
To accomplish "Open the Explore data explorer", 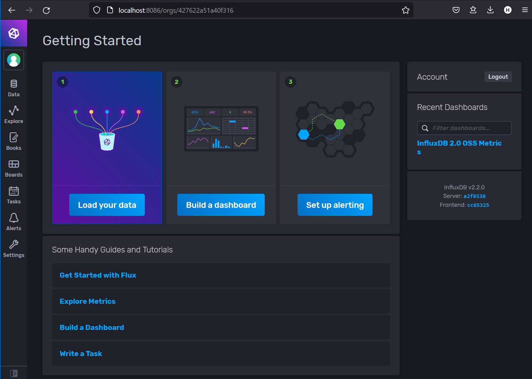I will coord(14,115).
